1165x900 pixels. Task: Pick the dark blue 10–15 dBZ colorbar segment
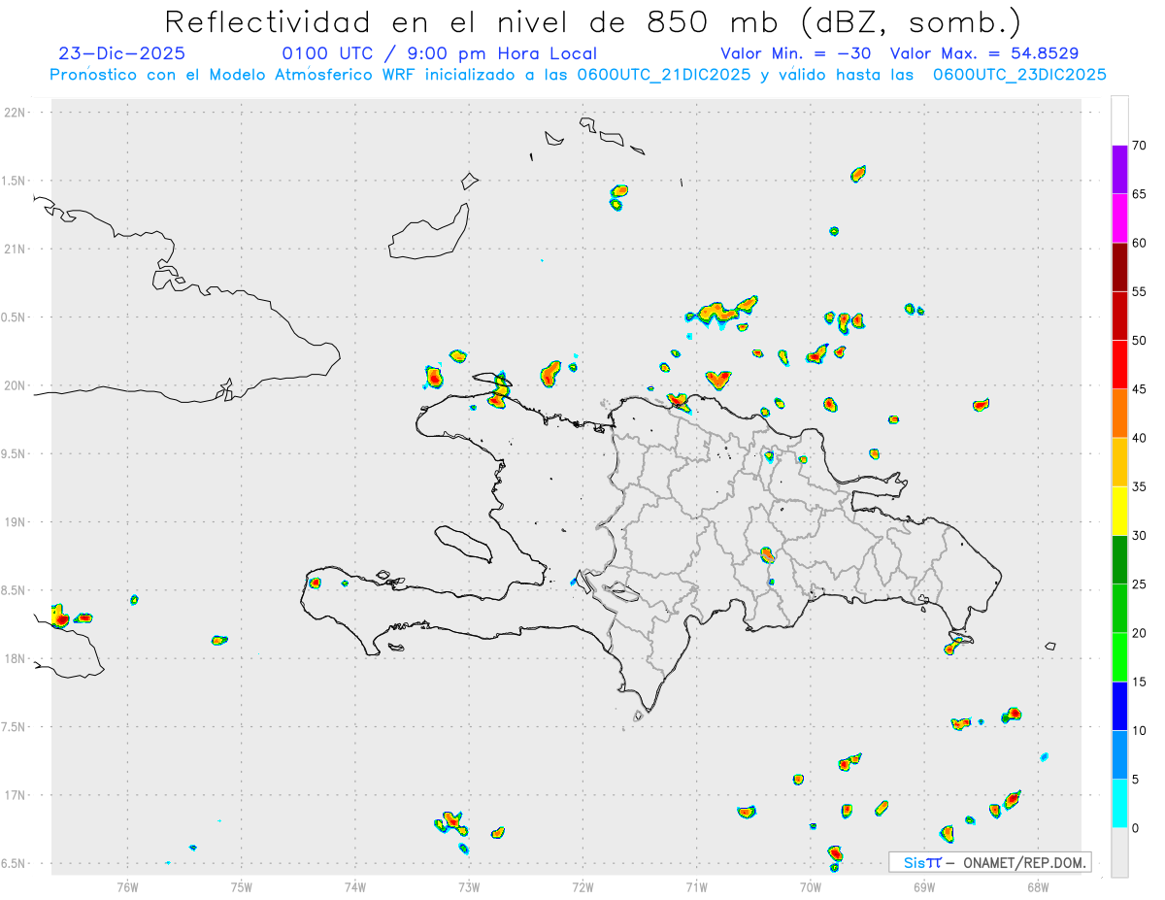1119,706
